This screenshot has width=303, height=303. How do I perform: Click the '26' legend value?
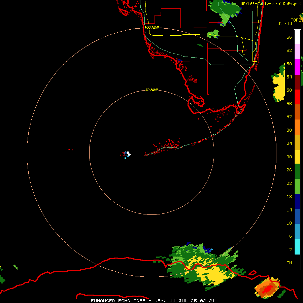(x=289, y=170)
